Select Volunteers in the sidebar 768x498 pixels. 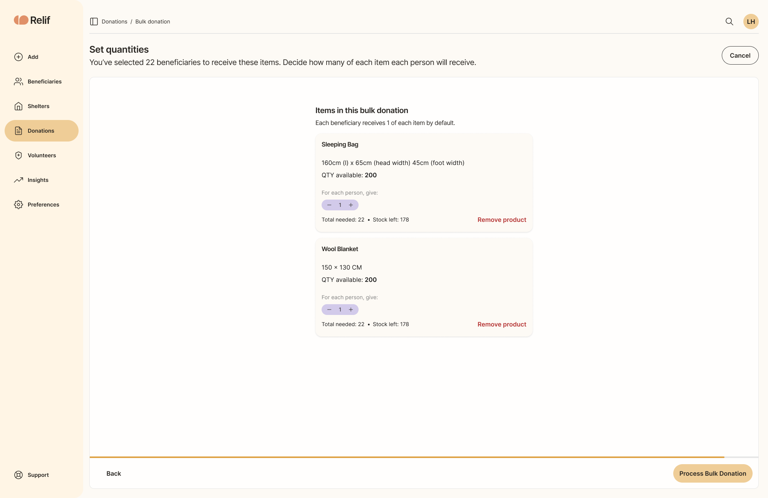42,155
